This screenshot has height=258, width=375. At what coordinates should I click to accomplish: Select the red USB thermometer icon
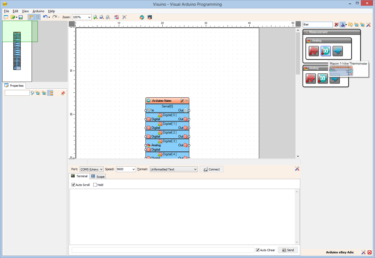point(313,51)
